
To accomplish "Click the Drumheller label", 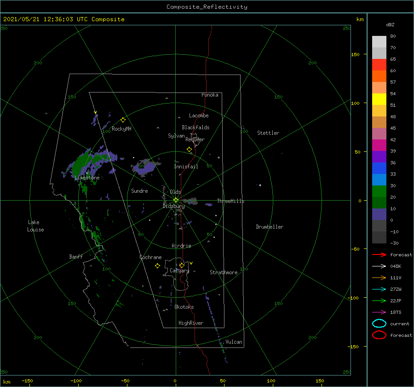I will tap(270, 227).
